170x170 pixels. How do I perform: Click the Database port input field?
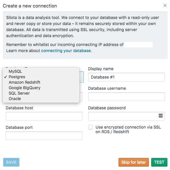point(44,136)
